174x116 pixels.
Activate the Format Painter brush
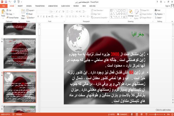12,18
